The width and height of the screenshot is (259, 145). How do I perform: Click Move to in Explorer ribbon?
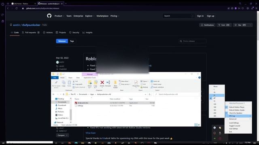point(90,84)
